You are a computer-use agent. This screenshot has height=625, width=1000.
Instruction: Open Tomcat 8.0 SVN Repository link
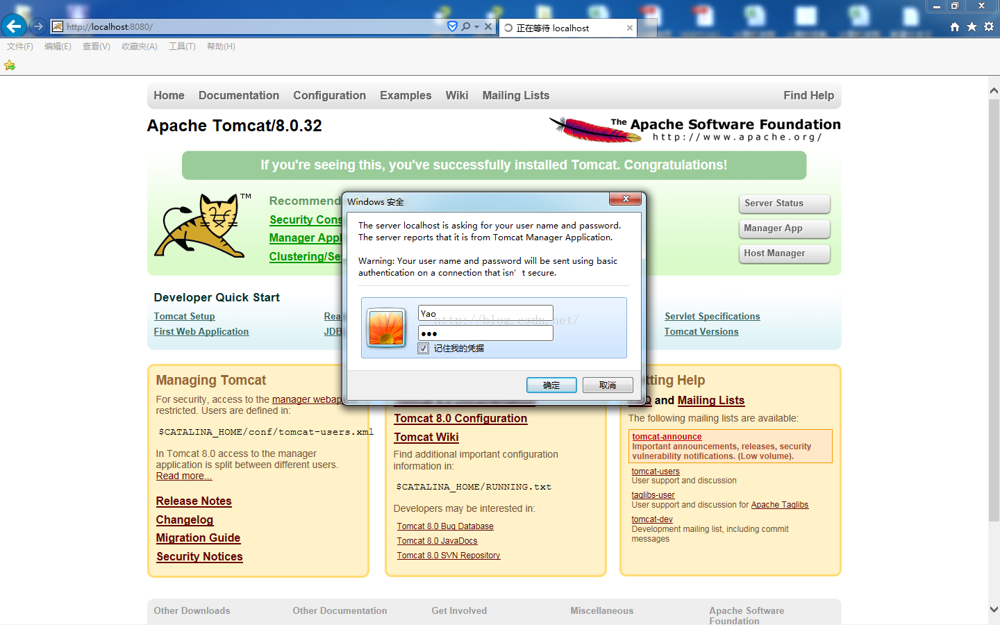coord(449,556)
